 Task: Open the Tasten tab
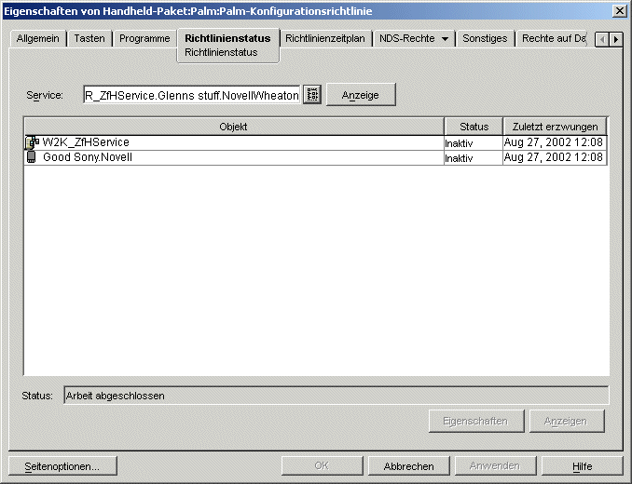tap(89, 38)
